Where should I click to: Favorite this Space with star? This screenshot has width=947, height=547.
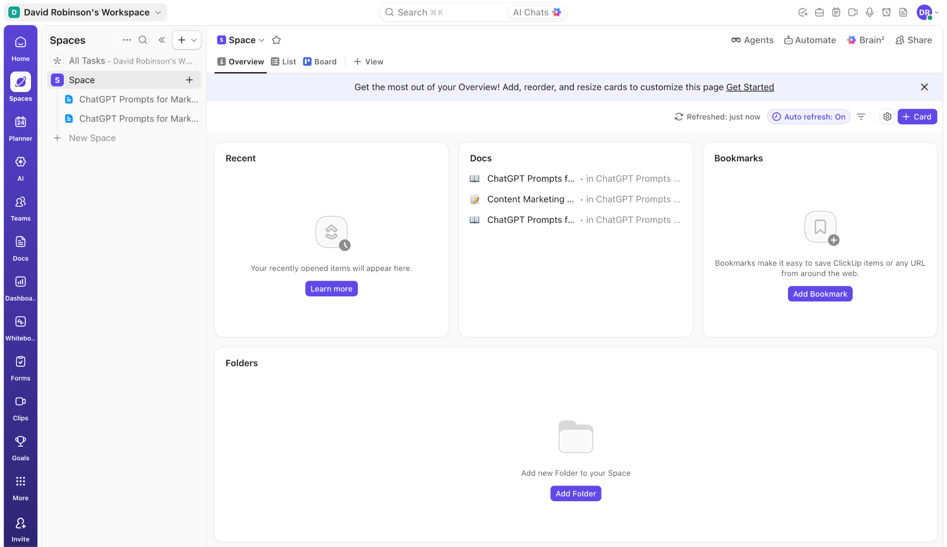tap(277, 40)
